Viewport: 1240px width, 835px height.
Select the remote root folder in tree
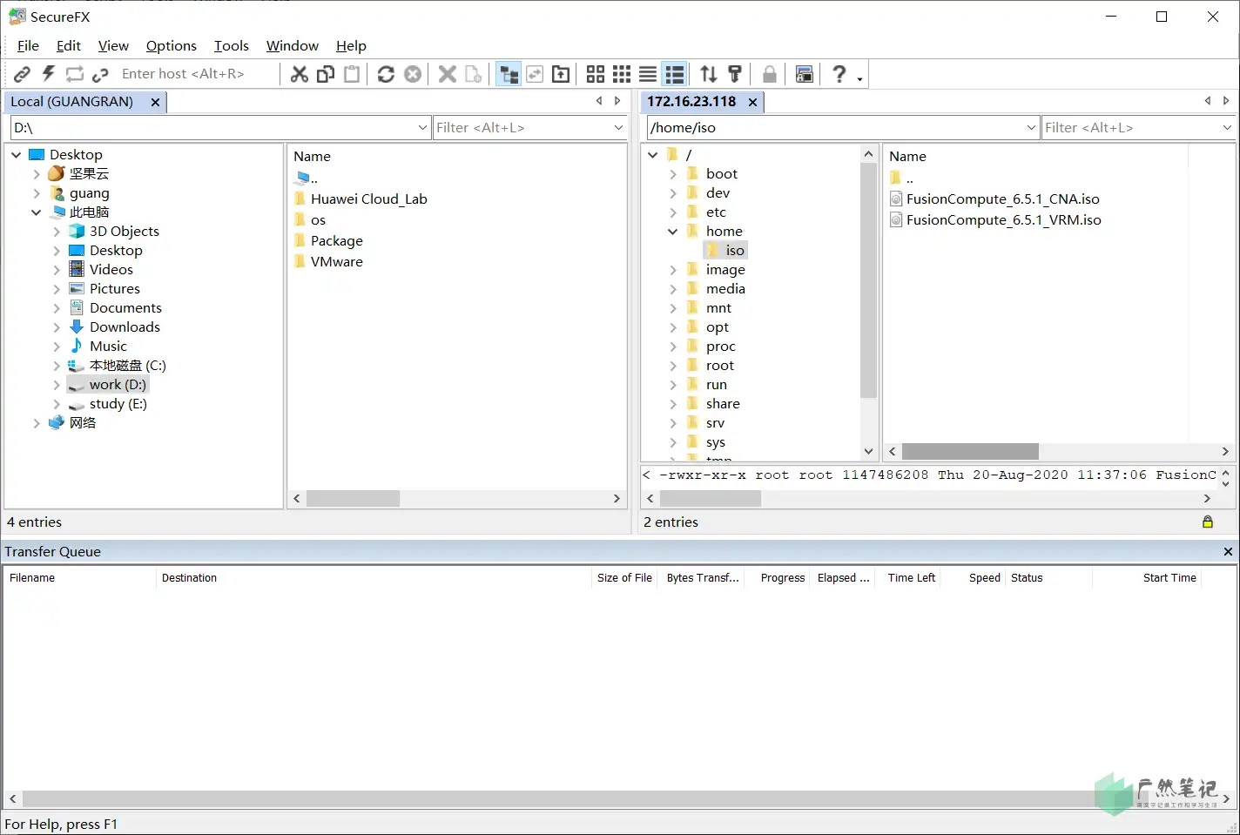click(x=719, y=366)
